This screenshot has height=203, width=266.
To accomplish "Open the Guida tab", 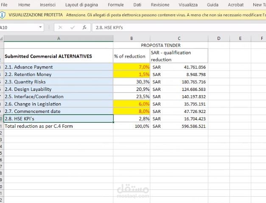I will pos(213,5).
